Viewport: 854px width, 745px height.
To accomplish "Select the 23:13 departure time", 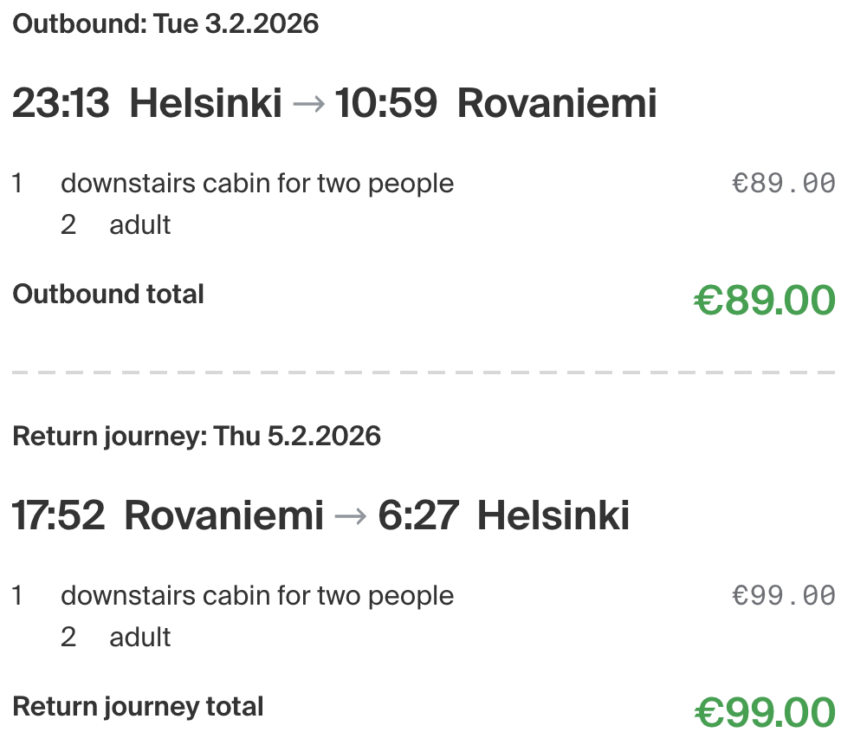I will point(61,104).
